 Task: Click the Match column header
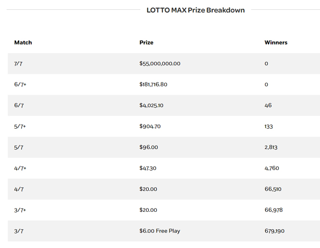tap(23, 42)
